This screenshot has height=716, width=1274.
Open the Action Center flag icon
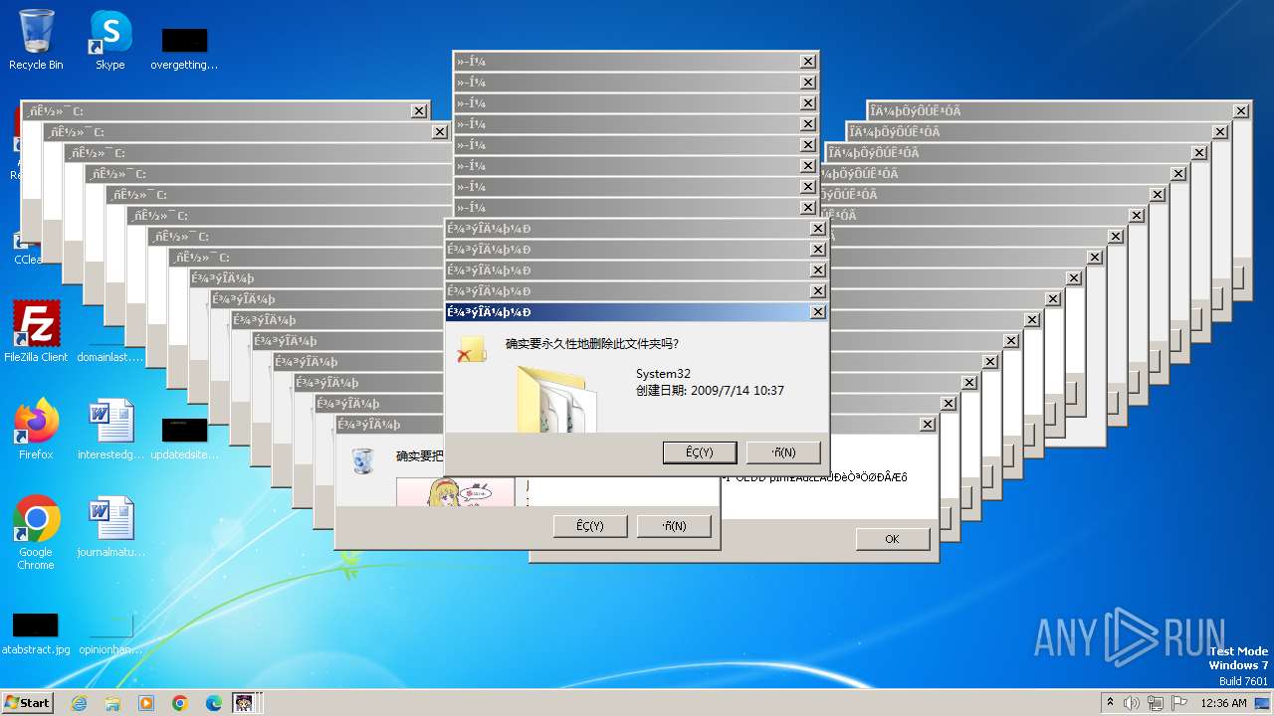(1179, 703)
